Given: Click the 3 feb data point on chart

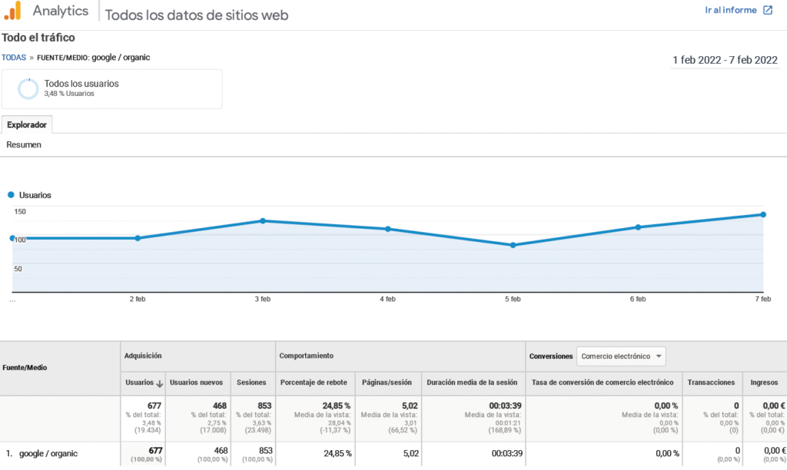Looking at the screenshot, I should (263, 221).
